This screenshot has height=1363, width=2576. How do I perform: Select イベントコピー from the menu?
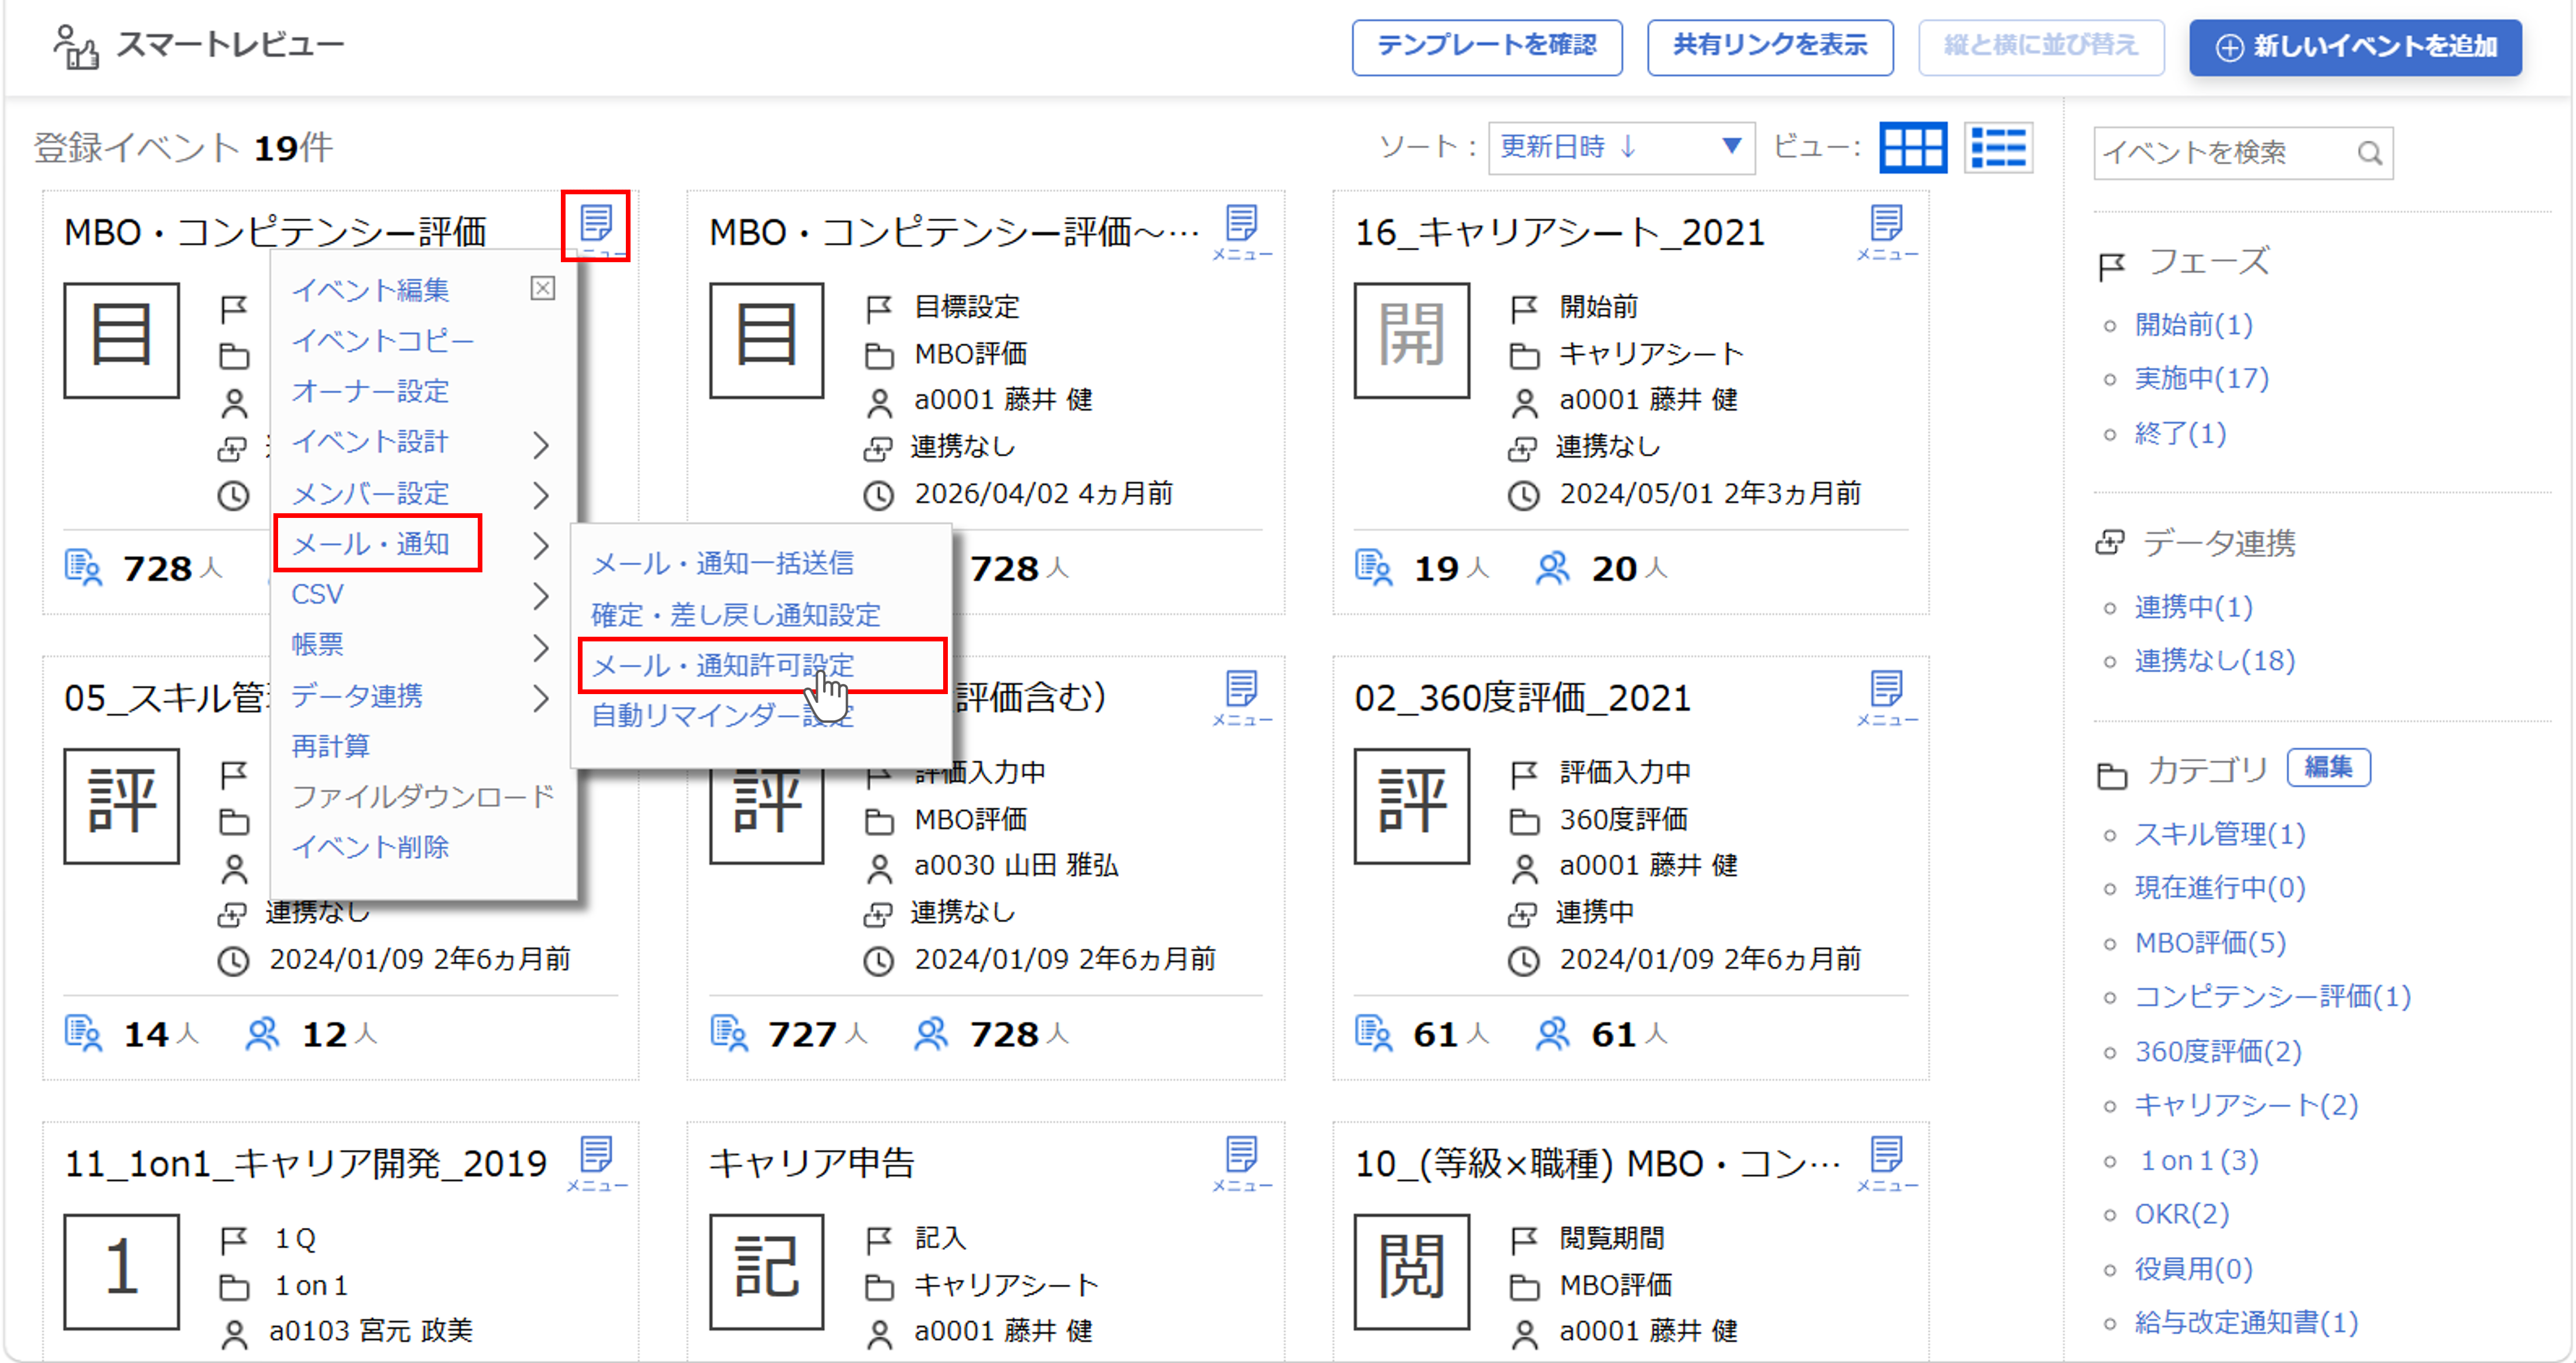pos(383,341)
